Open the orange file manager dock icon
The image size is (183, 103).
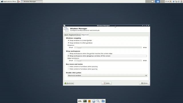click(89, 101)
